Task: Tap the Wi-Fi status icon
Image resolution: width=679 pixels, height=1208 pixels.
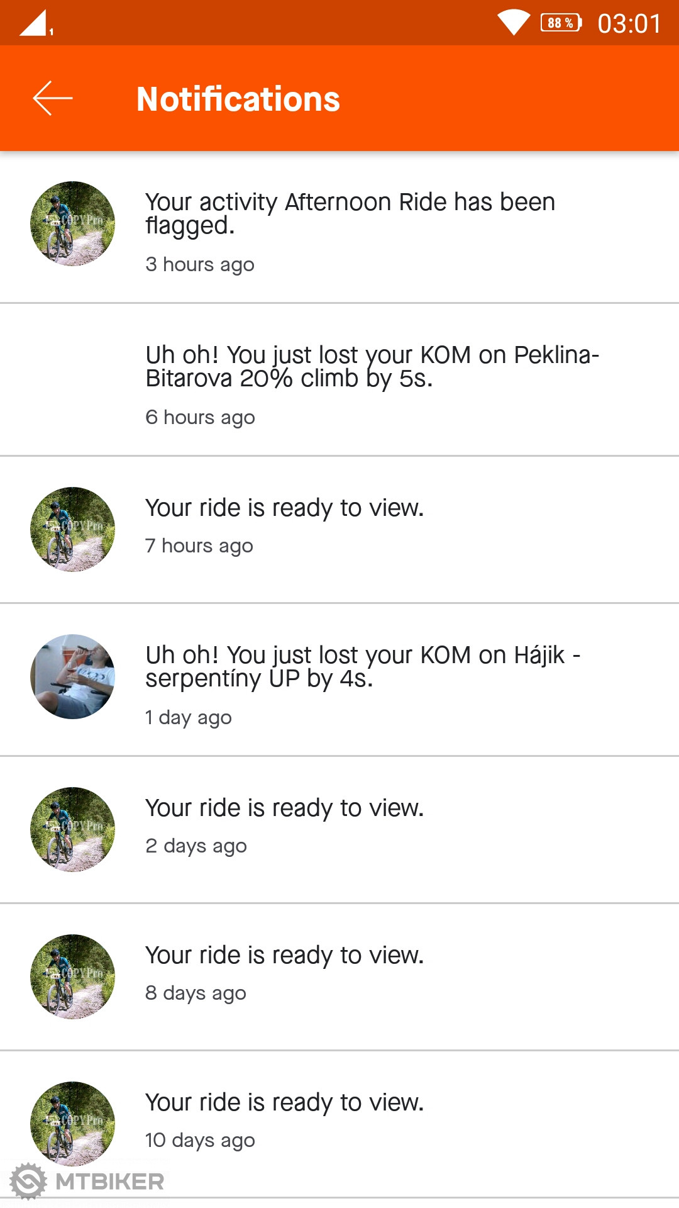Action: coord(514,23)
